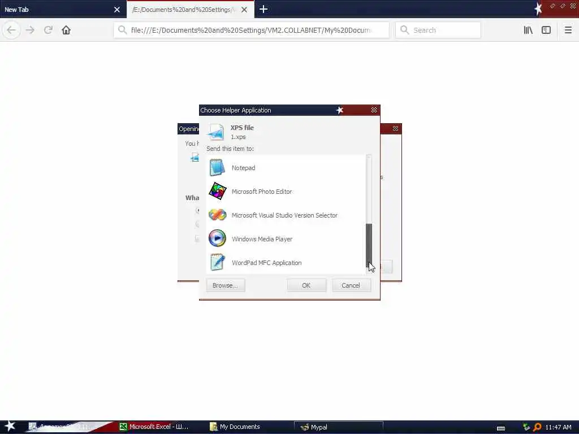
Task: Click the orange magnifier tray icon
Action: point(537,427)
